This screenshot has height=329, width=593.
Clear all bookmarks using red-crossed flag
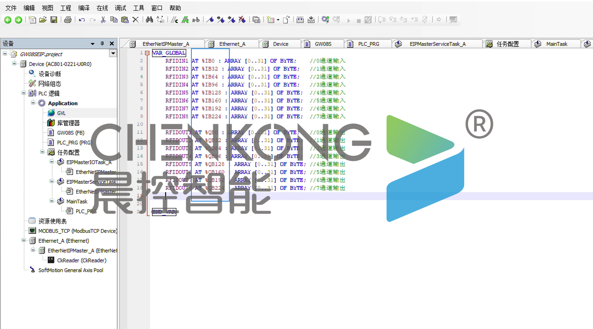[x=242, y=20]
